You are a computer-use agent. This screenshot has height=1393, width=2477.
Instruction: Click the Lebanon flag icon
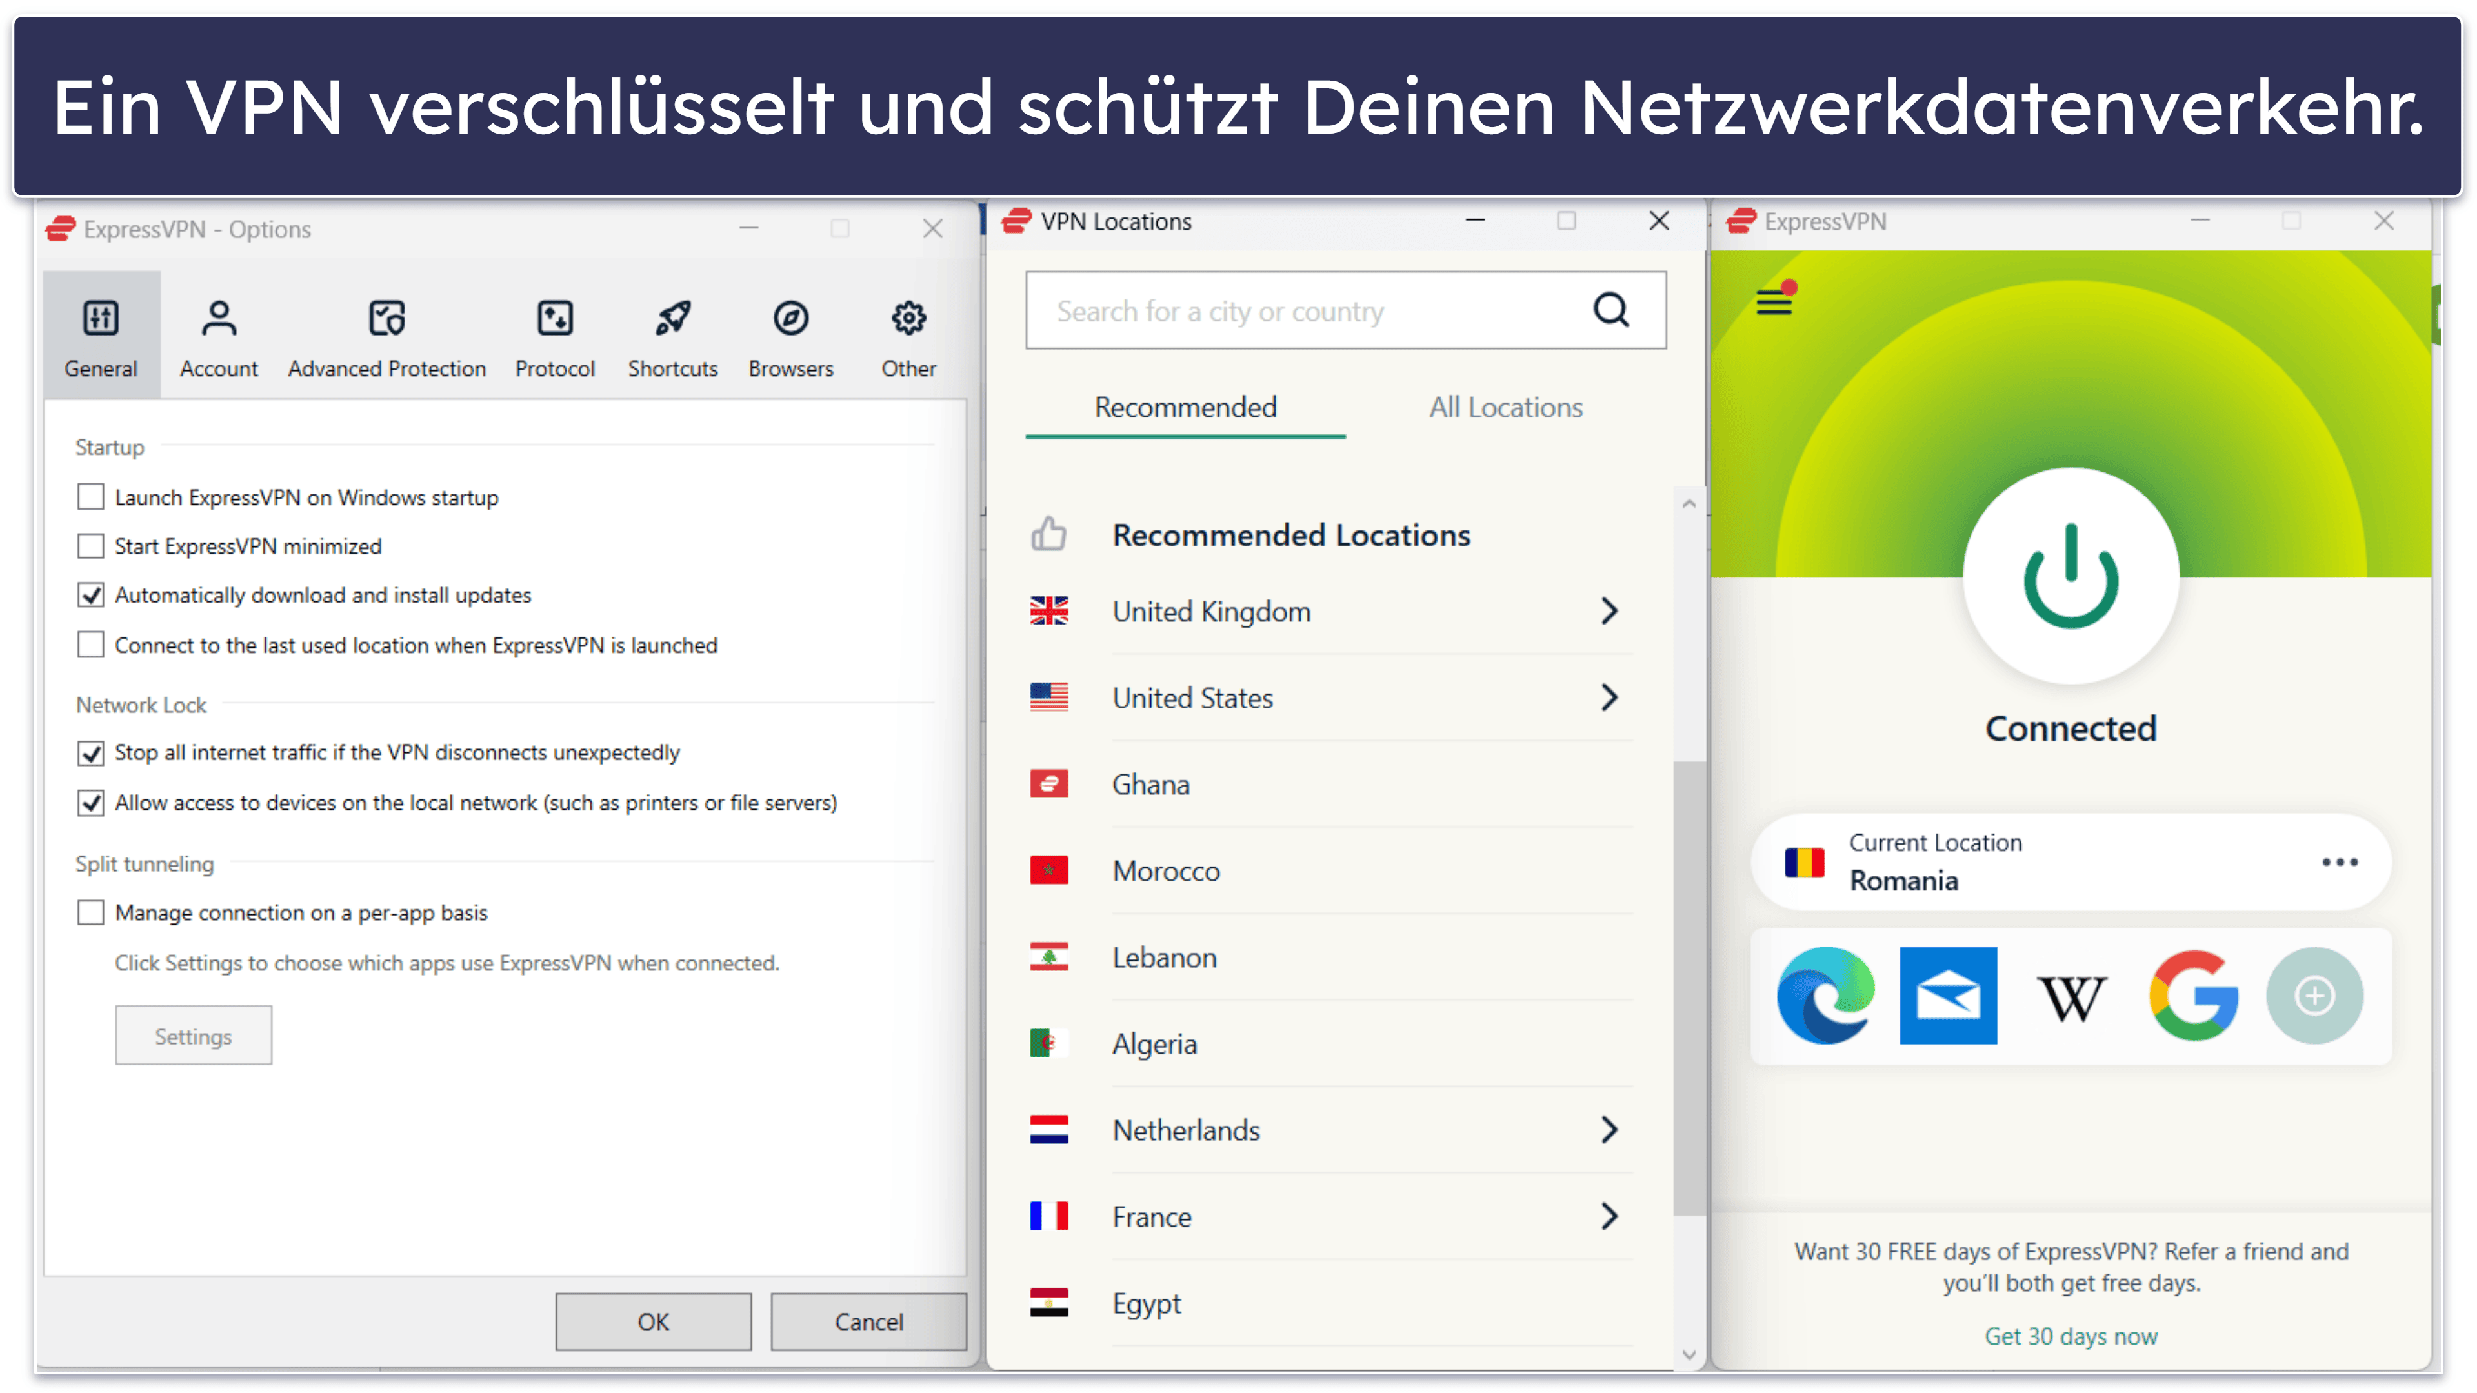coord(1048,957)
